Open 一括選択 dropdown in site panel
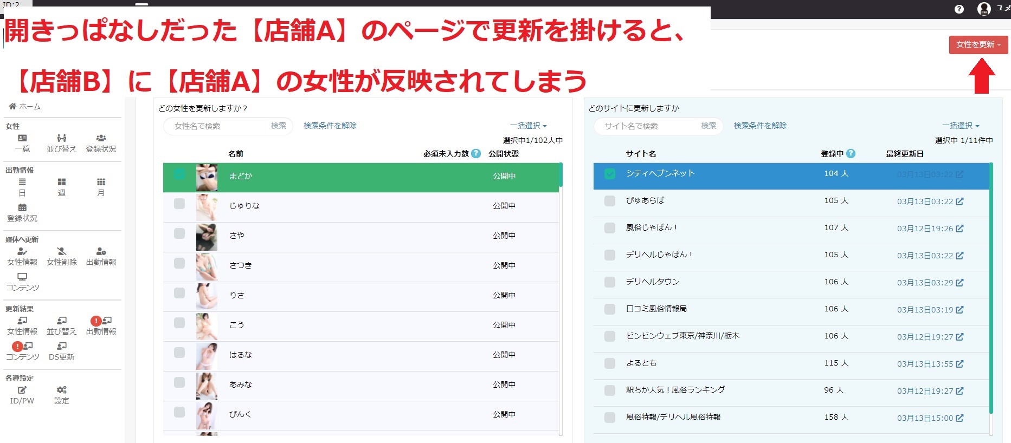 click(x=961, y=126)
